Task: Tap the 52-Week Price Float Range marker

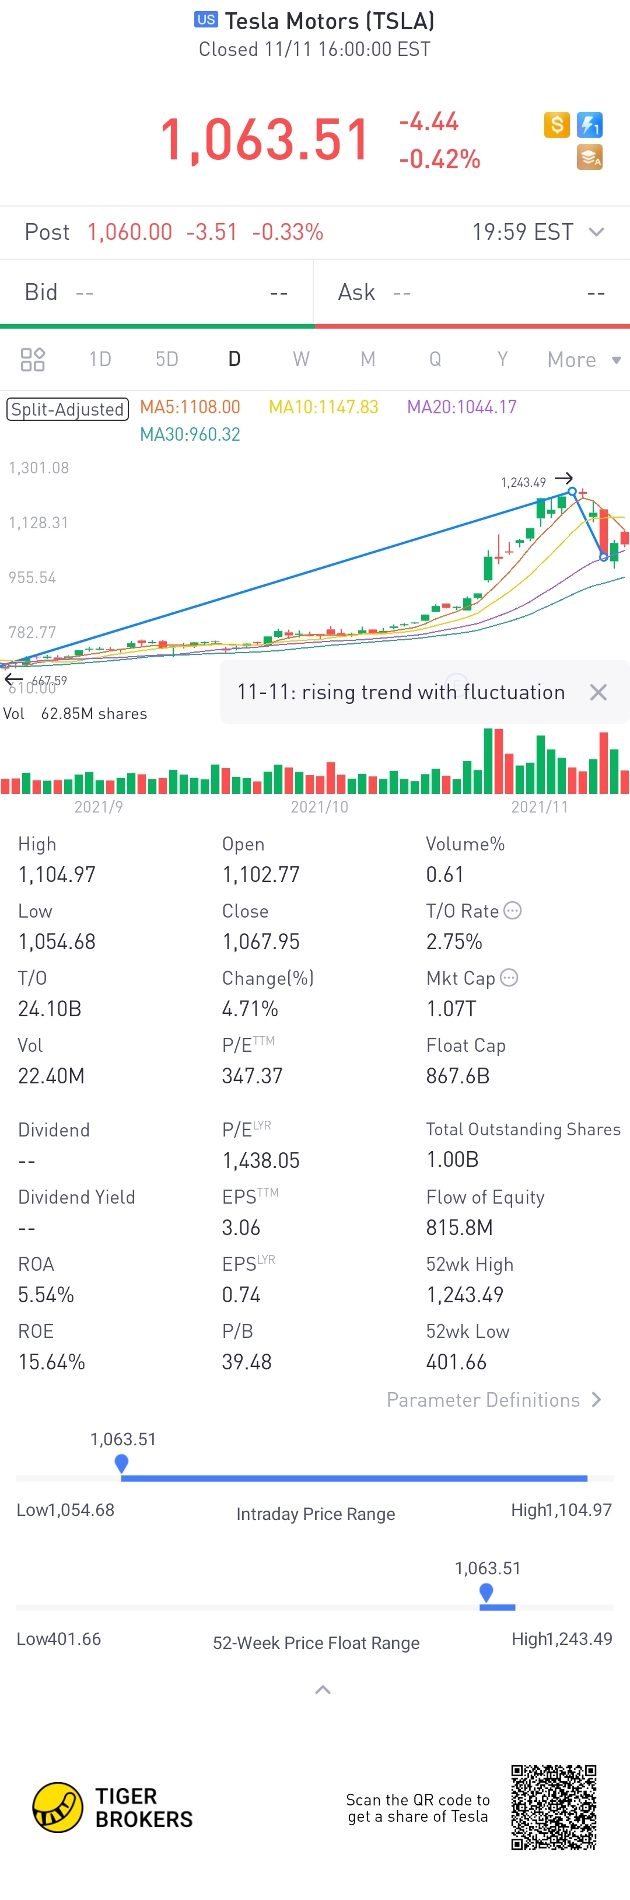Action: point(487,1592)
